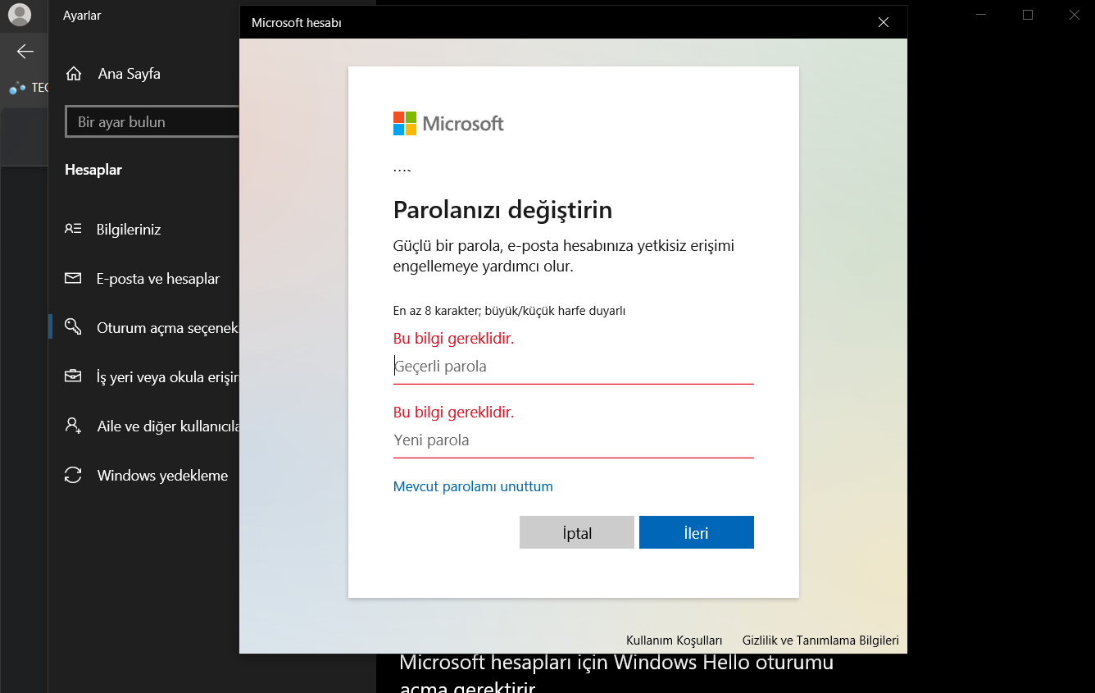Cancel with the İptal button
The height and width of the screenshot is (693, 1095).
click(577, 532)
